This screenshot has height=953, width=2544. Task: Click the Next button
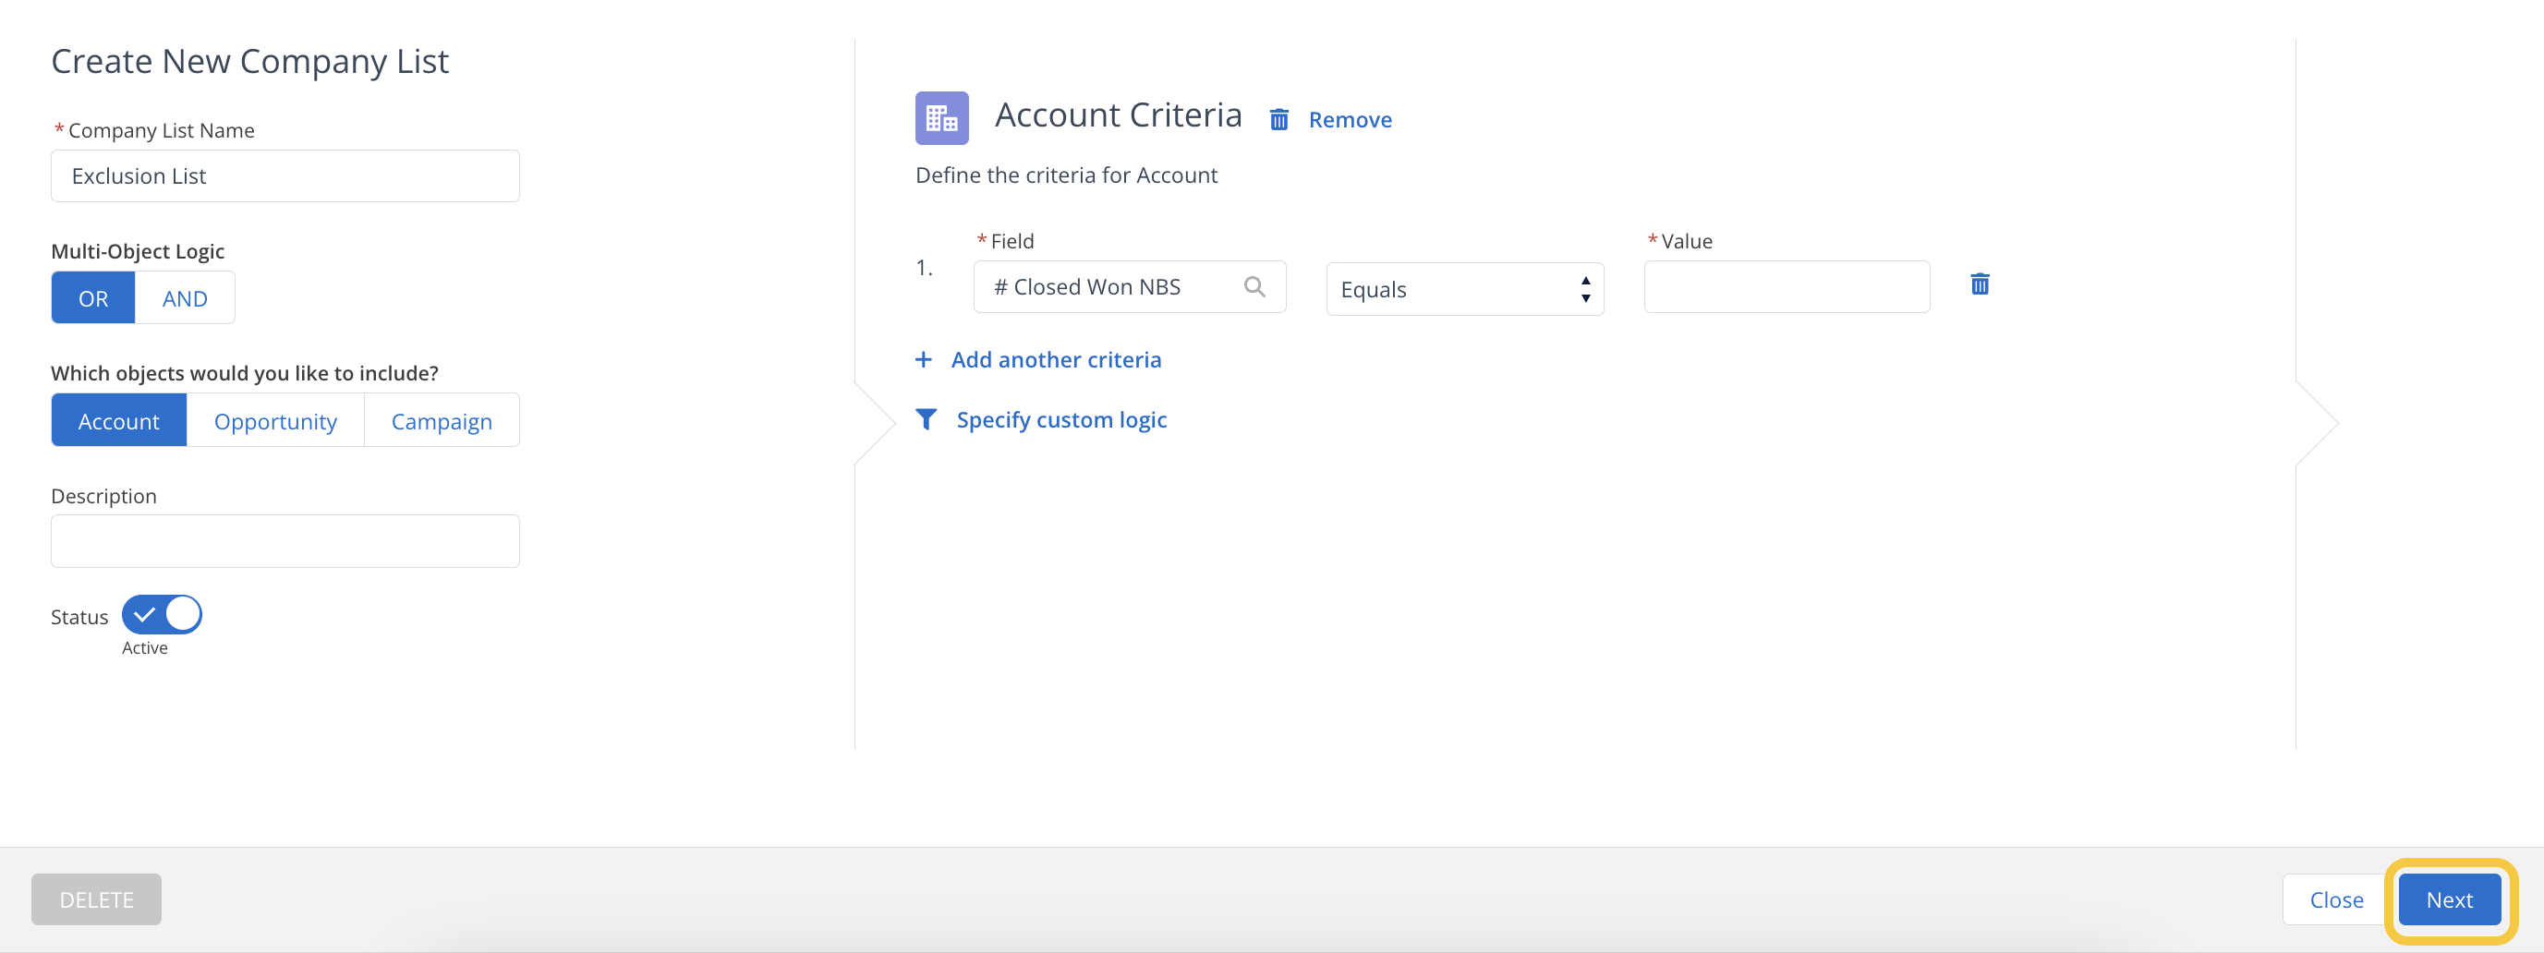click(x=2448, y=899)
